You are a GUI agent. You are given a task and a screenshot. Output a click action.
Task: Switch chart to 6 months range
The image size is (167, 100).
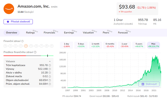[110, 45]
